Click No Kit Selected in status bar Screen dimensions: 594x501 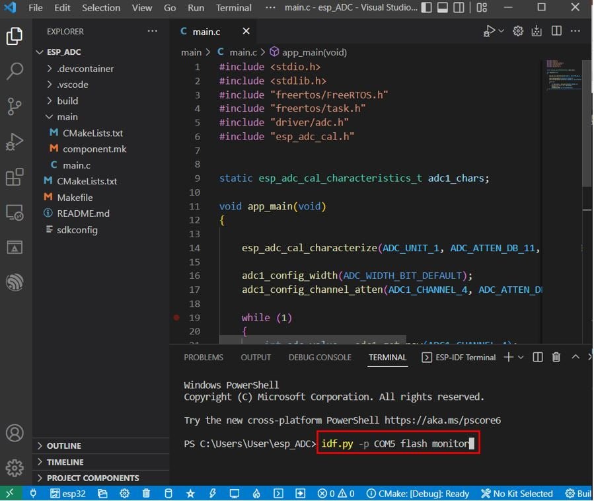517,494
